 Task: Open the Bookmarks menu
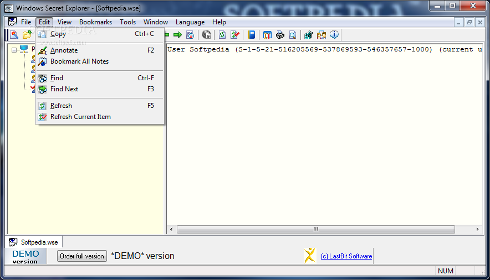[x=95, y=22]
